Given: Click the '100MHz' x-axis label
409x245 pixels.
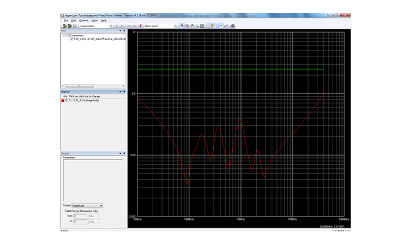Looking at the screenshot, I should 292,219.
